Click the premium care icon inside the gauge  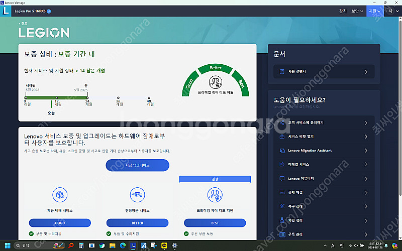click(x=216, y=82)
